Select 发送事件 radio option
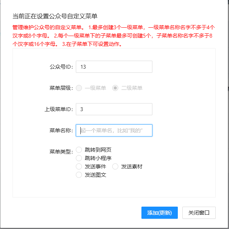229x229 pixels. (79, 166)
